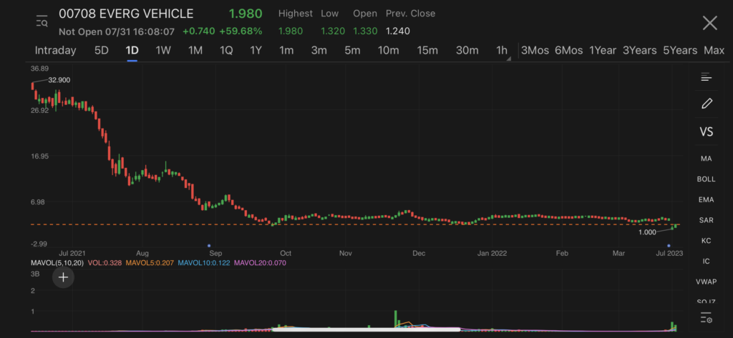Select the 1m minute interval
Screen dimensions: 733x338
286,51
